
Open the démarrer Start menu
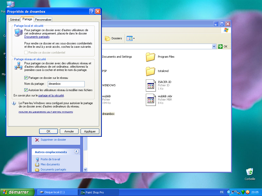(17, 192)
